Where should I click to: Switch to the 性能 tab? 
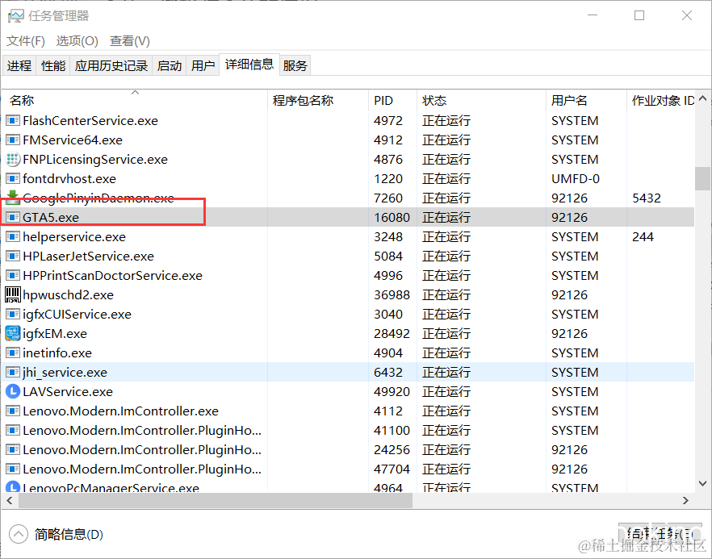pos(53,66)
